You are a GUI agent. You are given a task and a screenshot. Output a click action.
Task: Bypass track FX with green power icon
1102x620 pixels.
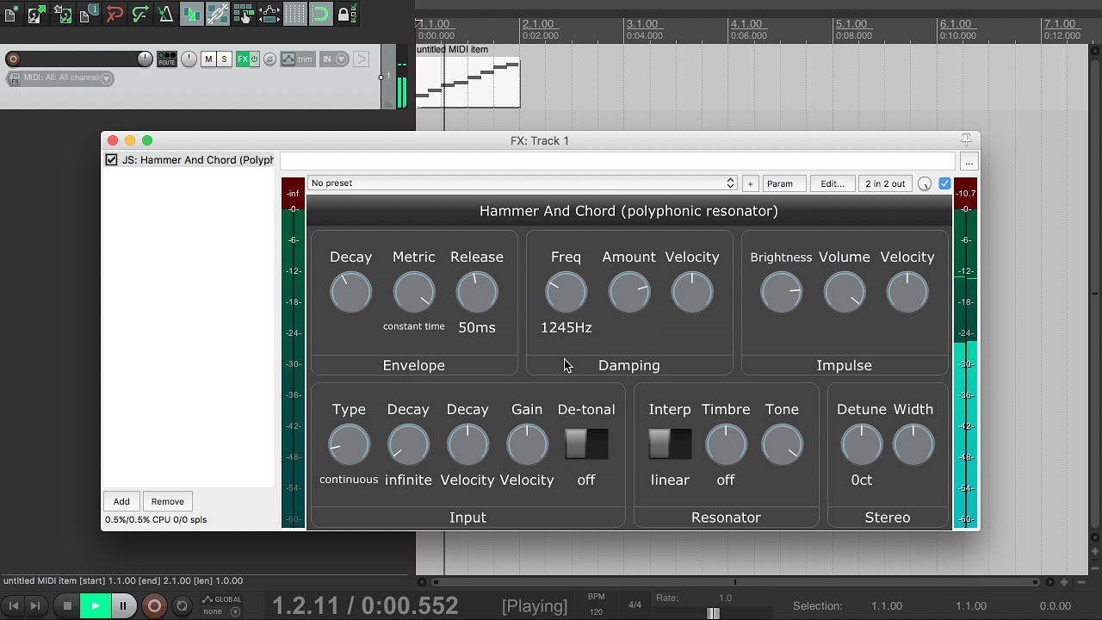254,59
